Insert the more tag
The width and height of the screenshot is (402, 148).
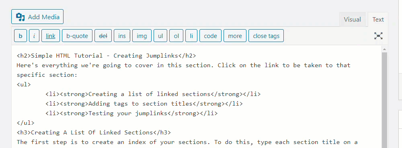[x=235, y=36]
